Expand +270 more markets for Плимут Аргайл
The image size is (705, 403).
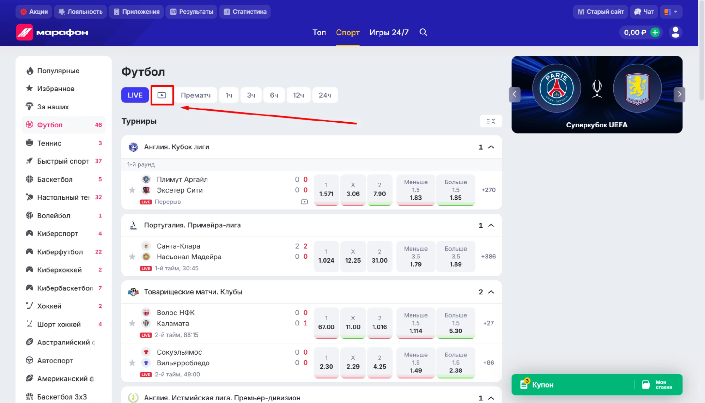pos(488,190)
